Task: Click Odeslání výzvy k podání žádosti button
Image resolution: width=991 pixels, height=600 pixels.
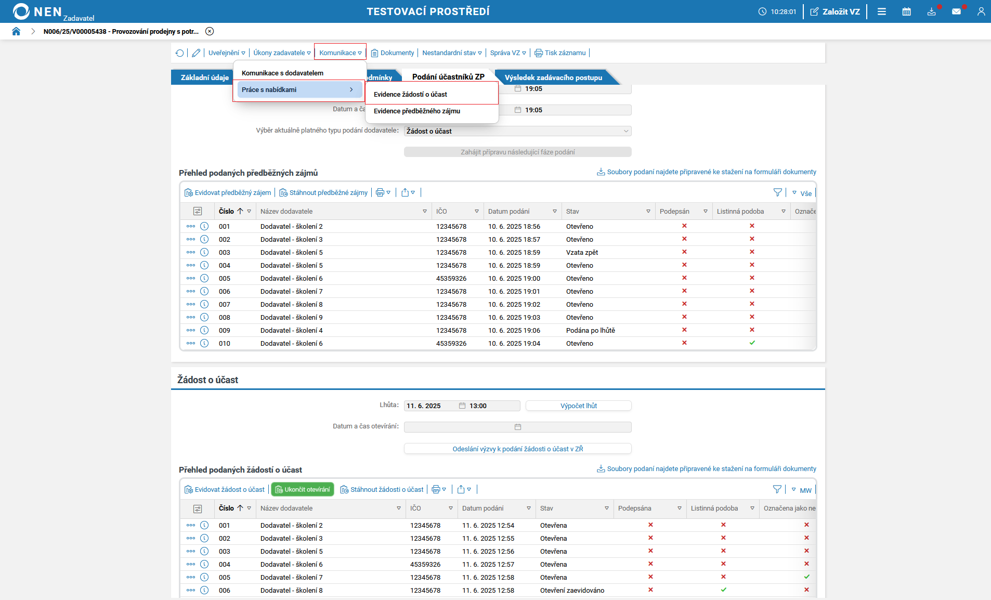Action: pyautogui.click(x=517, y=449)
